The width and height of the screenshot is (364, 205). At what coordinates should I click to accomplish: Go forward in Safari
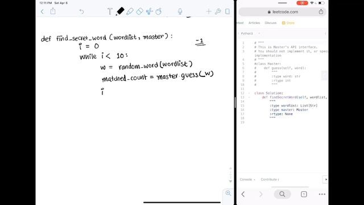(x=260, y=194)
